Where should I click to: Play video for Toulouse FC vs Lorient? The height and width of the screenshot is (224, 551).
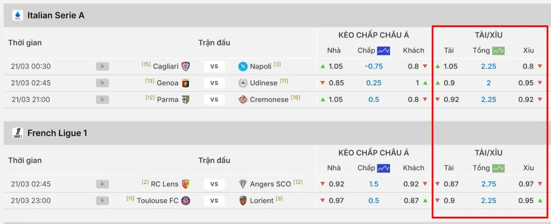pos(102,200)
